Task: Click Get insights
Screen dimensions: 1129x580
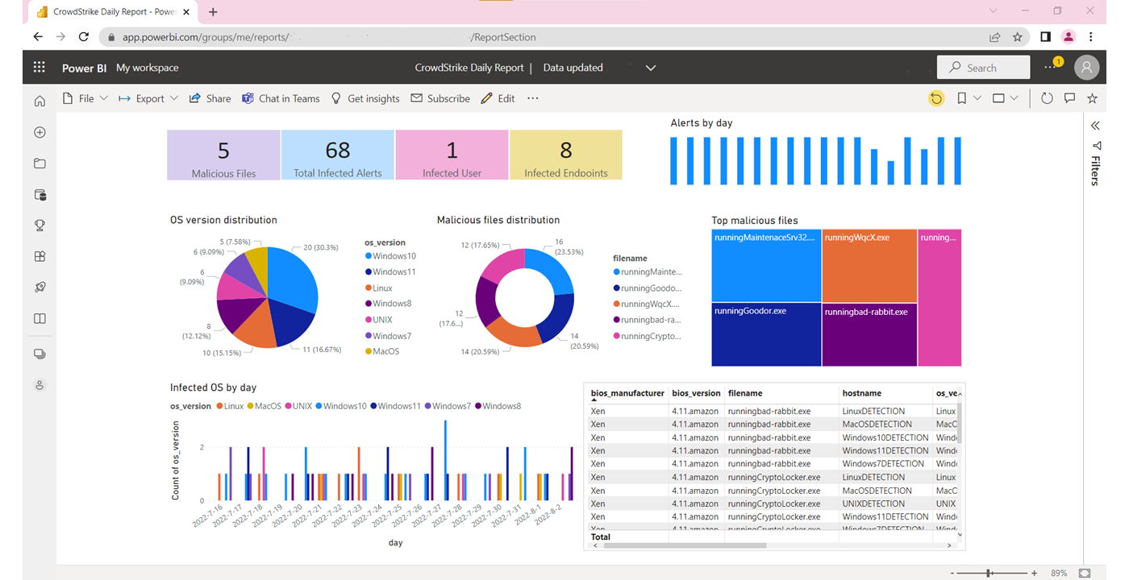Action: tap(365, 98)
